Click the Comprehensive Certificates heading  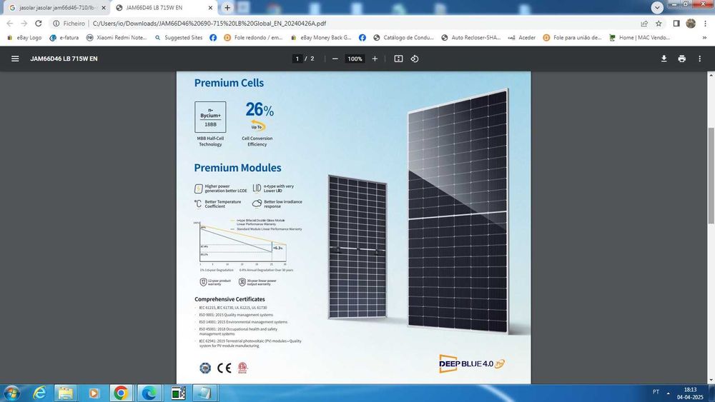(x=230, y=299)
